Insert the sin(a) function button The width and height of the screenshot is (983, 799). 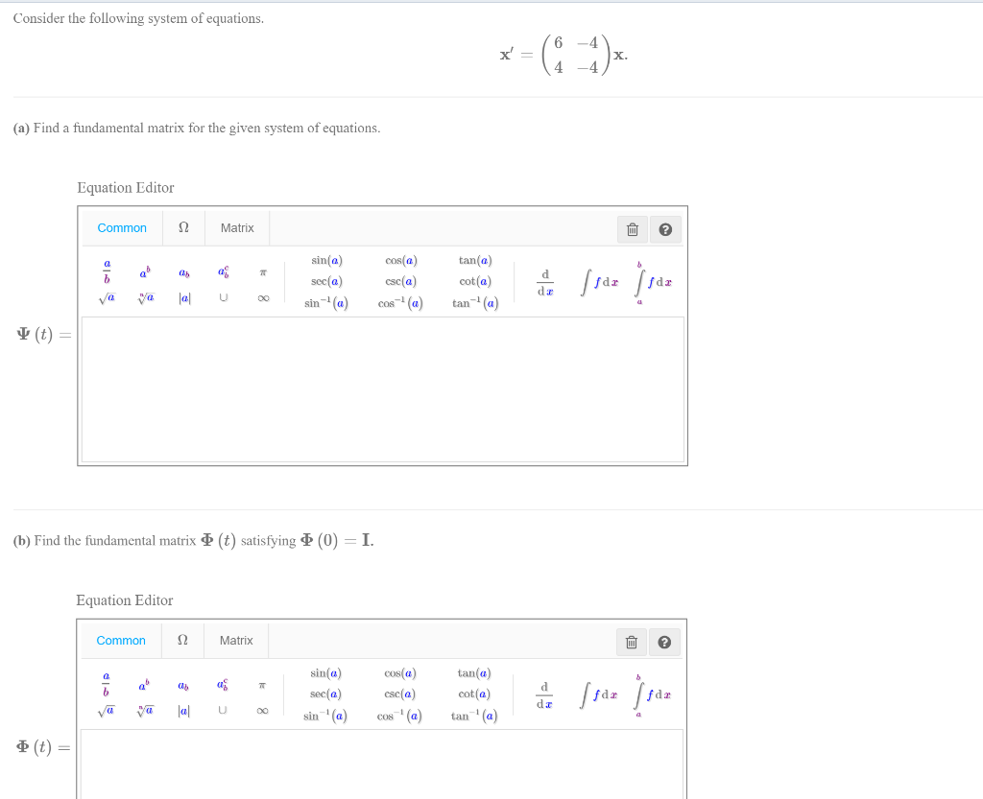(x=326, y=260)
